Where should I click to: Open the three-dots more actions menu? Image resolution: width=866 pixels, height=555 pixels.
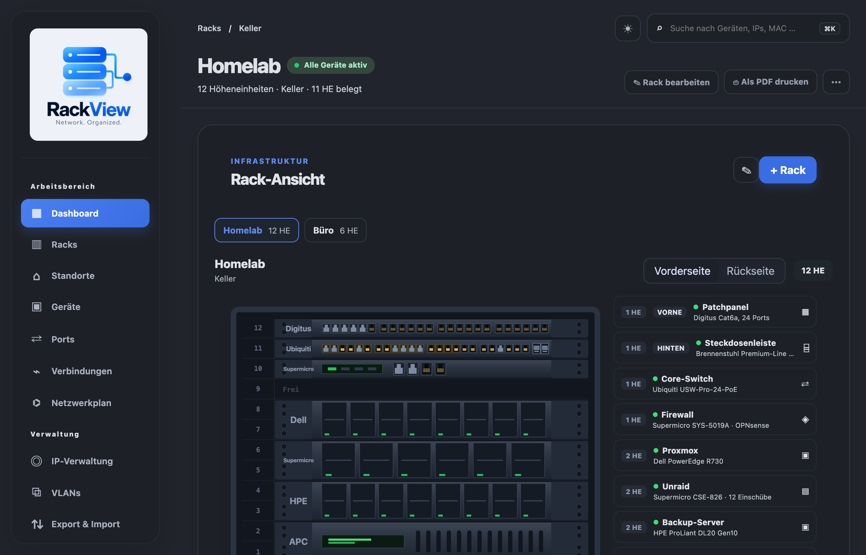(836, 82)
